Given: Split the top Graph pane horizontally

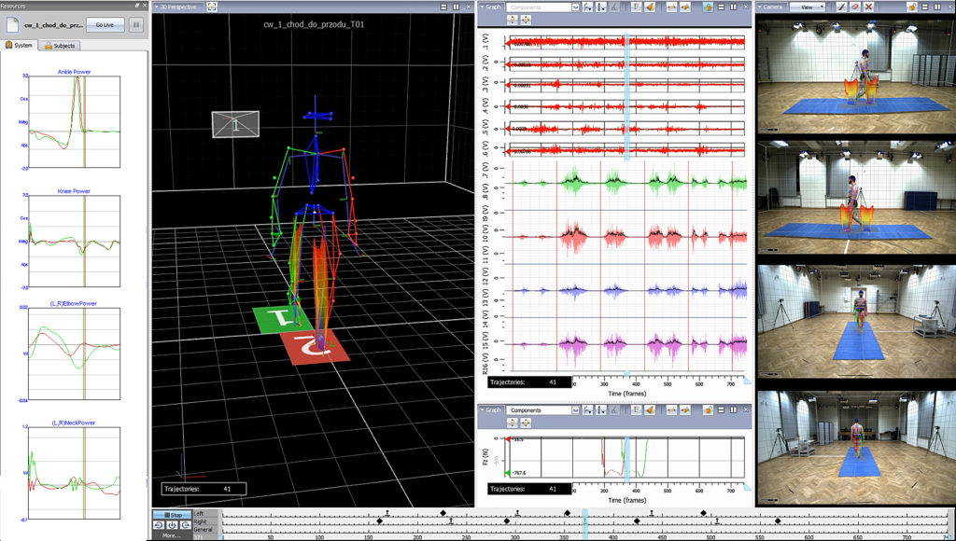Looking at the screenshot, I should (722, 7).
